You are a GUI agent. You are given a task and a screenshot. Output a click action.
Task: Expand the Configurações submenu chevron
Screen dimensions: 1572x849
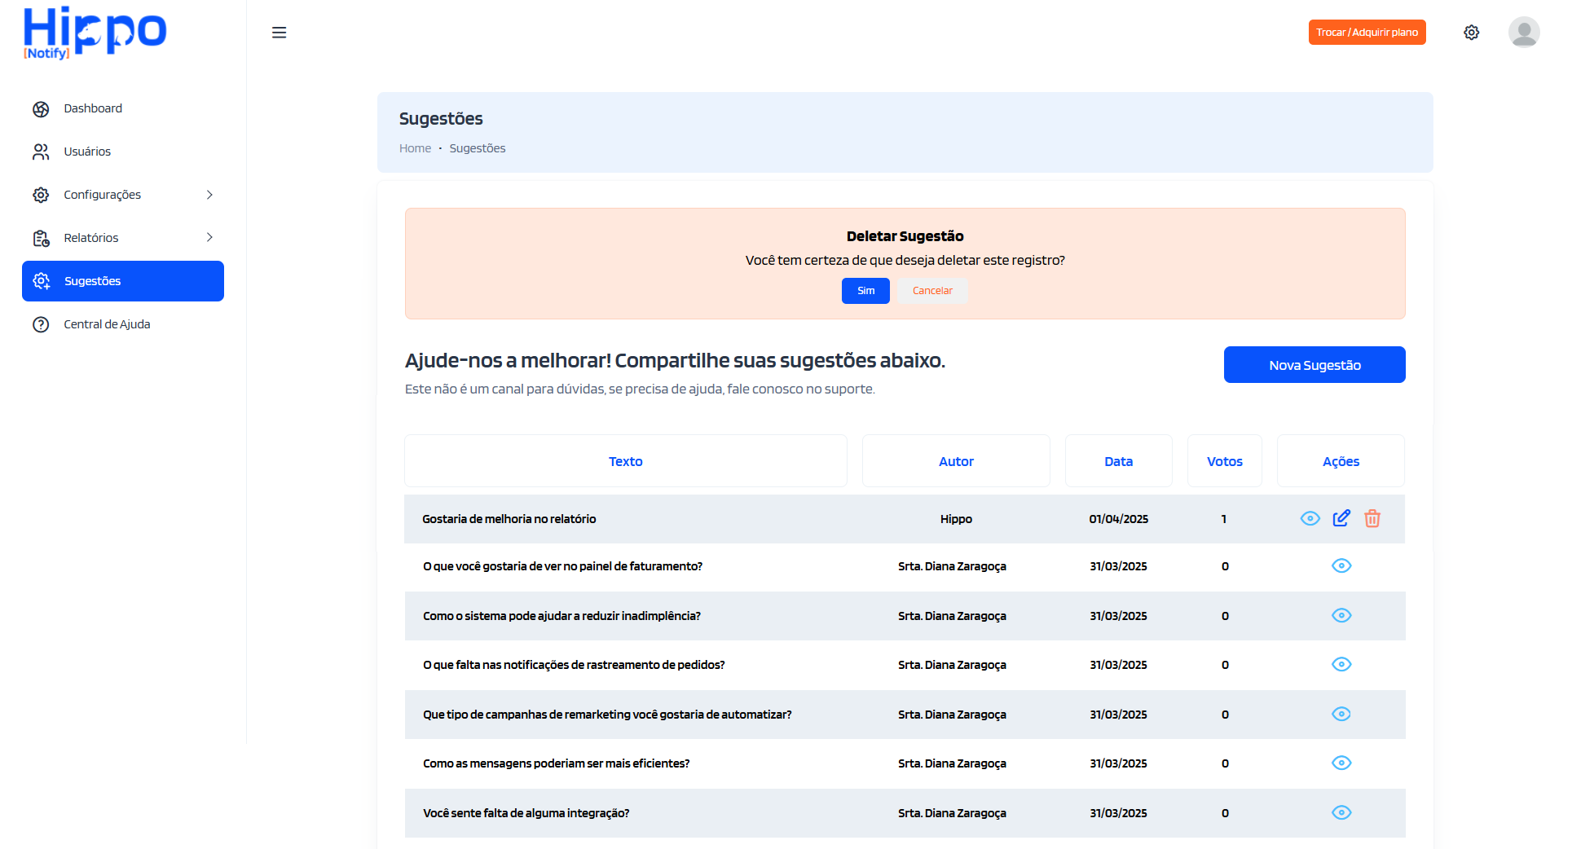coord(209,195)
